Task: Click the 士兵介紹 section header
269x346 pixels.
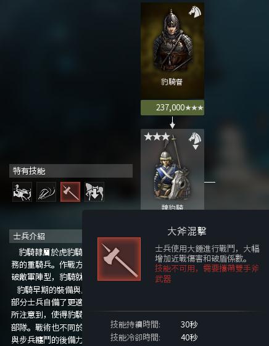Action: (x=46, y=236)
